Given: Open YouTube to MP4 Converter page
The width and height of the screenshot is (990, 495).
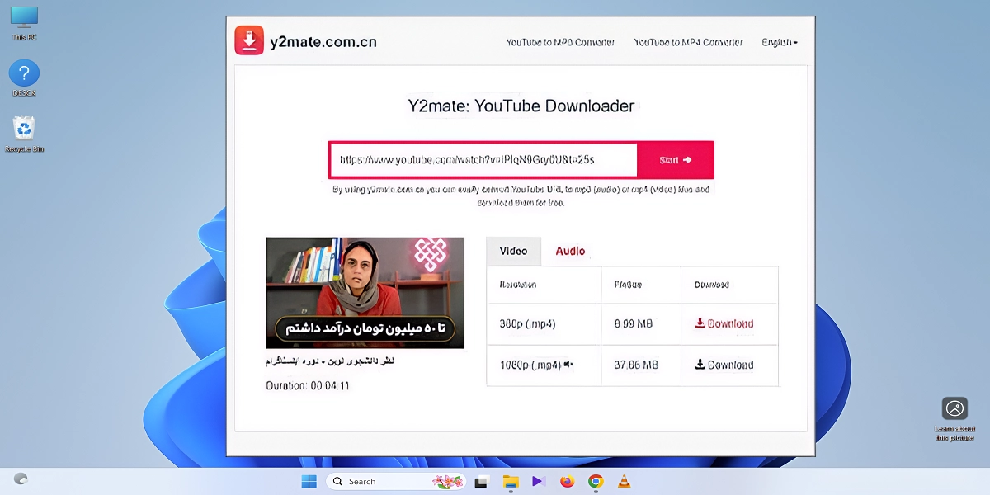Looking at the screenshot, I should [x=688, y=42].
